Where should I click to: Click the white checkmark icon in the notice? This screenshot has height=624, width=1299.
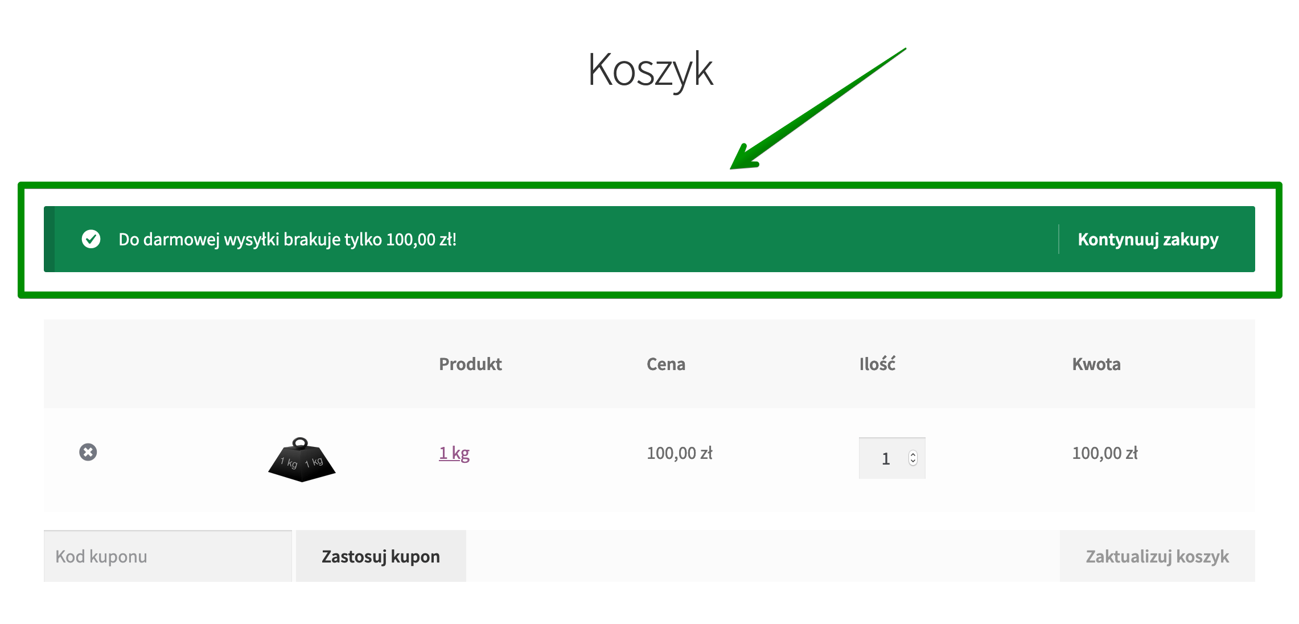[91, 239]
